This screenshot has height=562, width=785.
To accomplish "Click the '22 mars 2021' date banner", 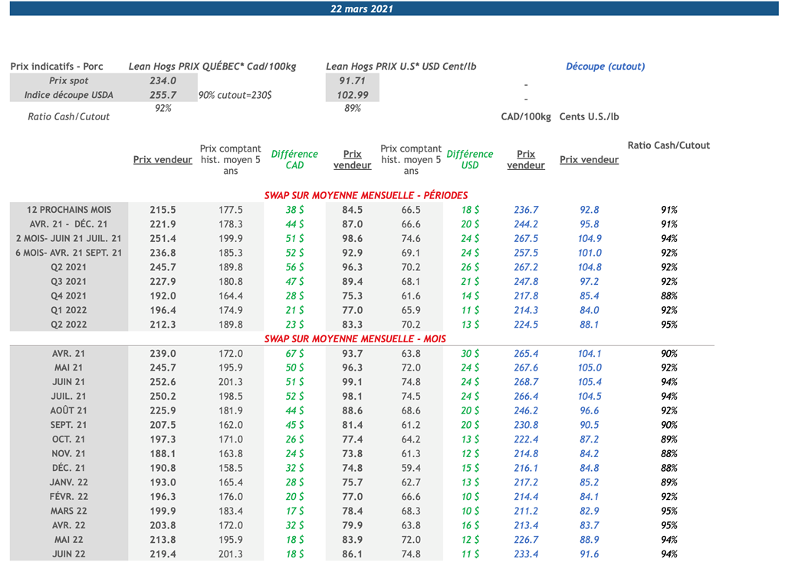I will tap(362, 8).
